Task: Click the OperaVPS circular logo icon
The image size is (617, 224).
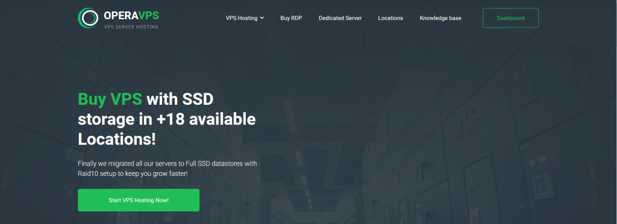Action: click(88, 18)
